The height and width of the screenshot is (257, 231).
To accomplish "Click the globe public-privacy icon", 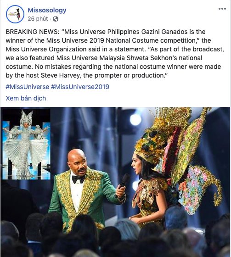I will [56, 19].
